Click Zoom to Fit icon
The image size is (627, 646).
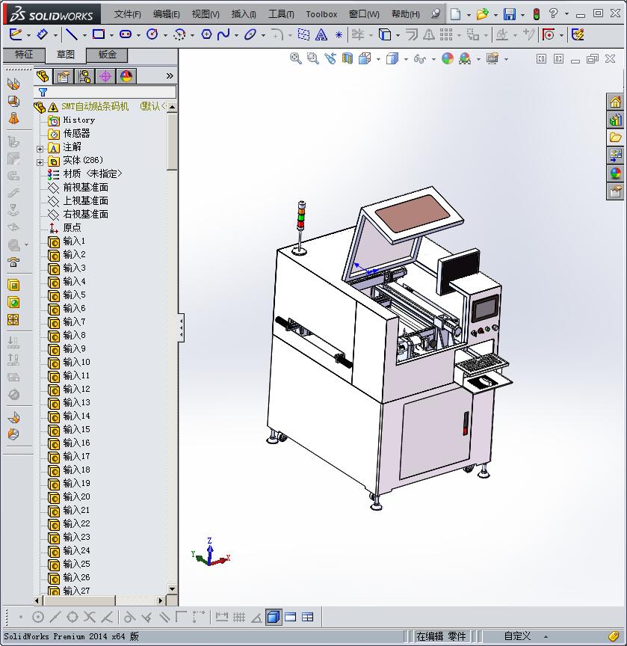(x=296, y=58)
